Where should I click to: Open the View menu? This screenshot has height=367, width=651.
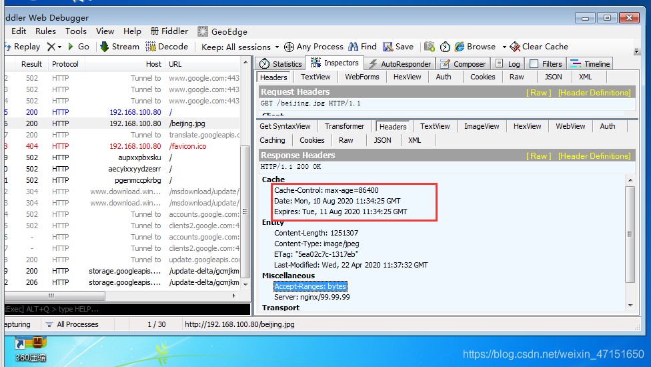[x=105, y=31]
